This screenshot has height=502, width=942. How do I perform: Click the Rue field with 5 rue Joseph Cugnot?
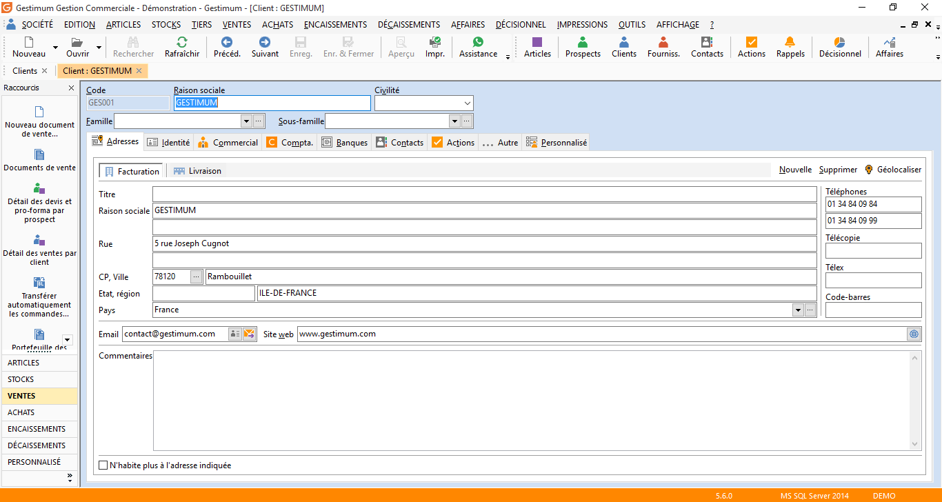point(484,243)
